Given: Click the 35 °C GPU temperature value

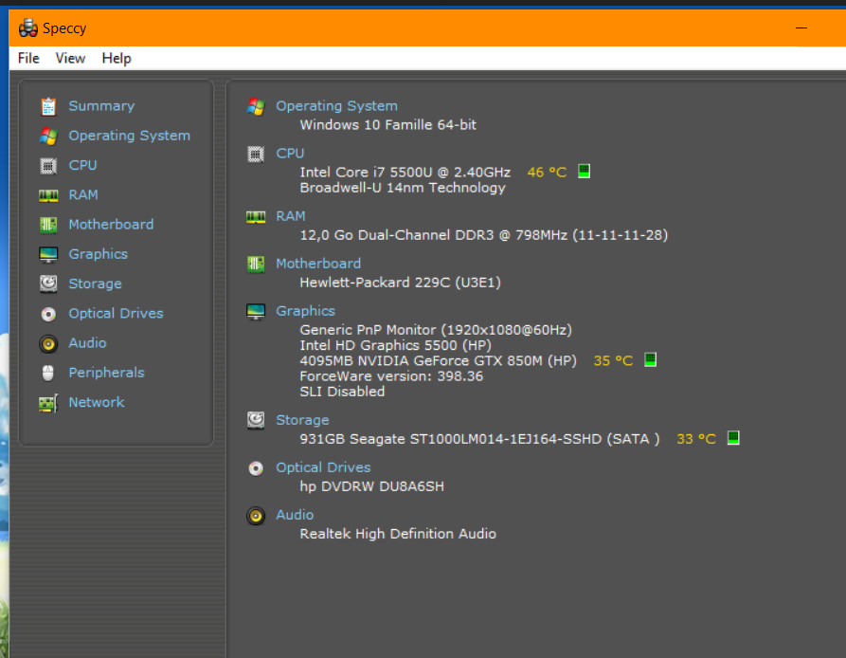Looking at the screenshot, I should click(613, 361).
